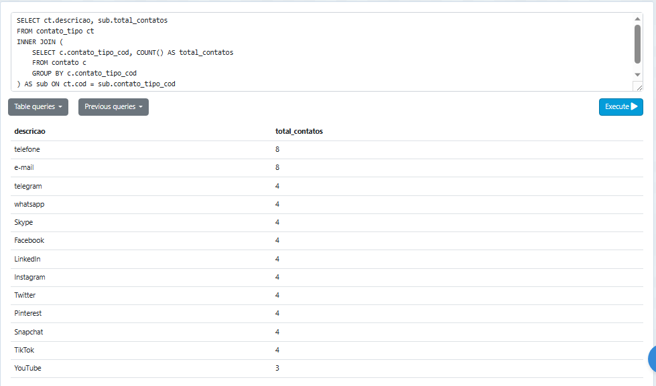Click the telefone total value 8
656x386 pixels.
click(x=277, y=150)
